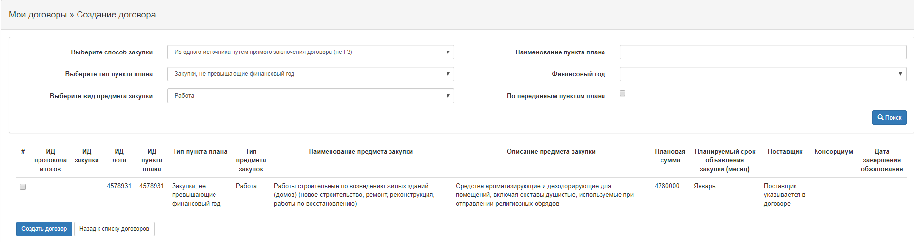Click the 'ИД лота' column header
Image resolution: width=914 pixels, height=242 pixels.
click(119, 156)
